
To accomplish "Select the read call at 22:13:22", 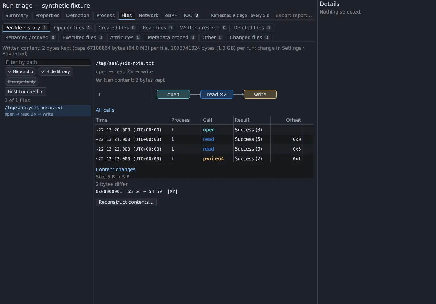I will pyautogui.click(x=204, y=149).
